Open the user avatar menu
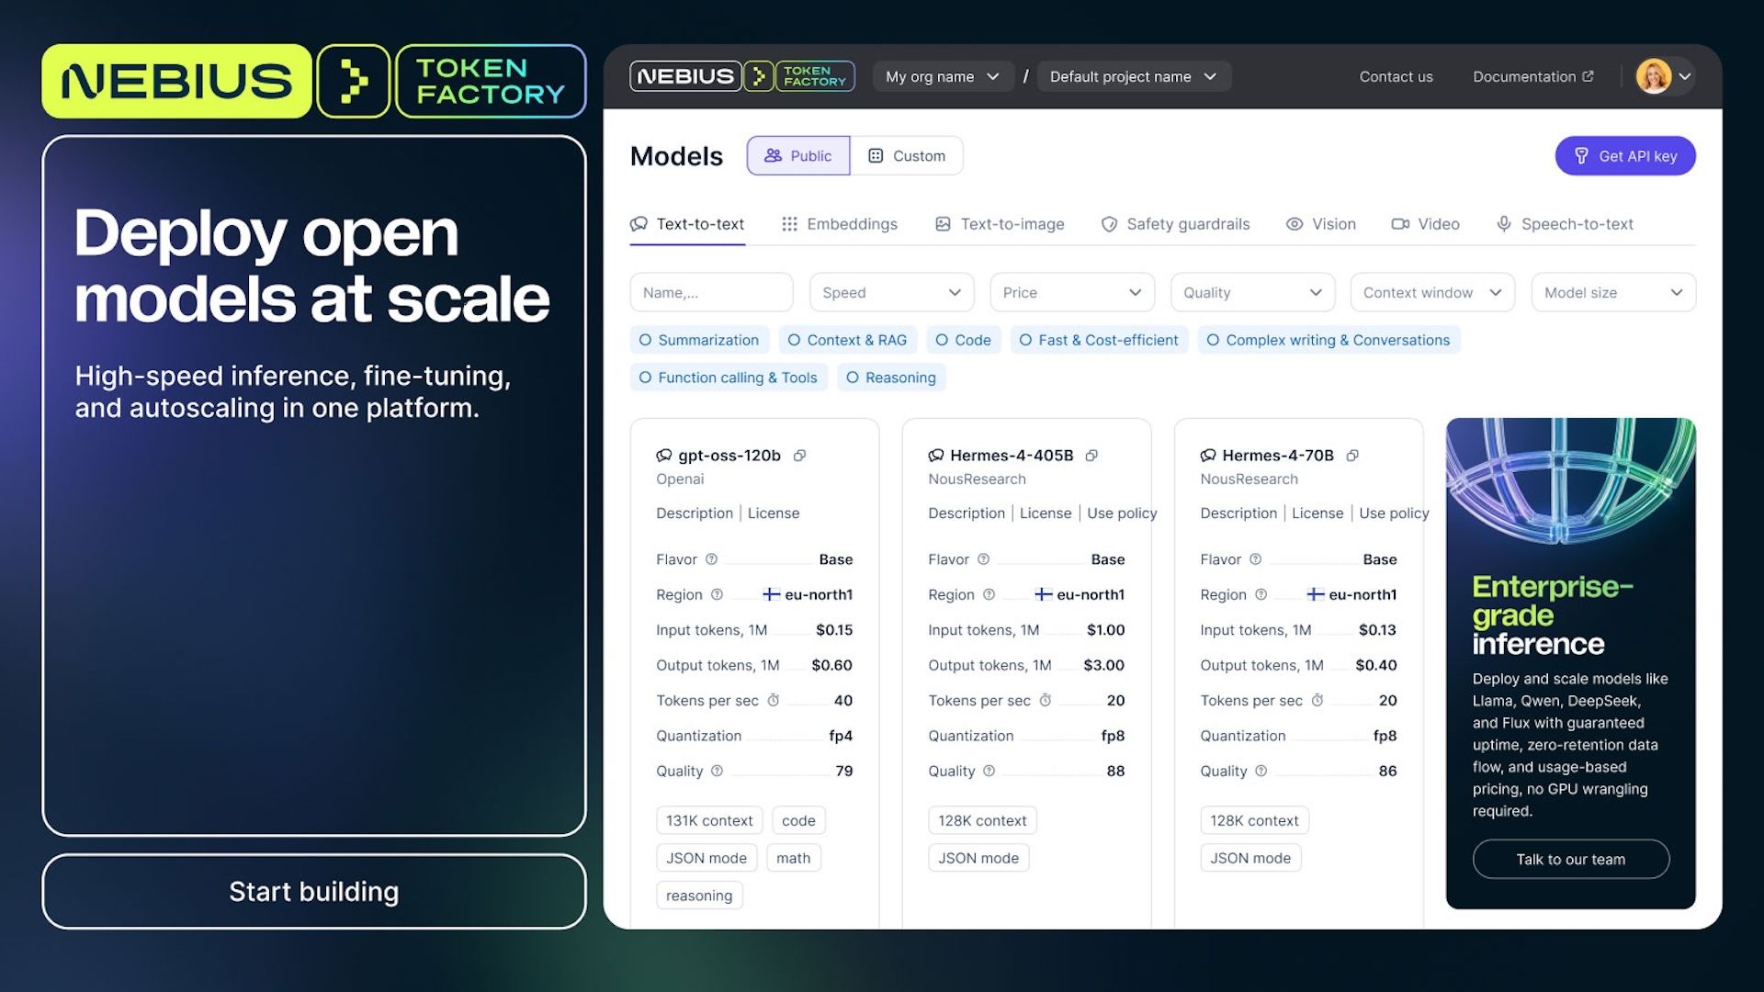 coord(1664,77)
